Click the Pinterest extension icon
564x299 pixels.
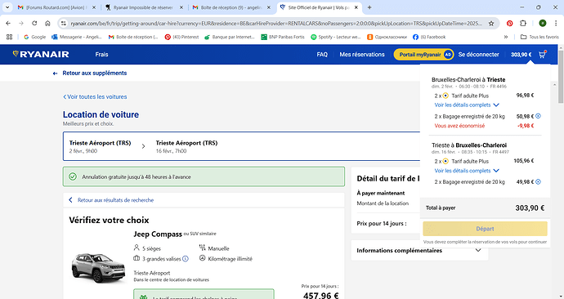click(509, 24)
